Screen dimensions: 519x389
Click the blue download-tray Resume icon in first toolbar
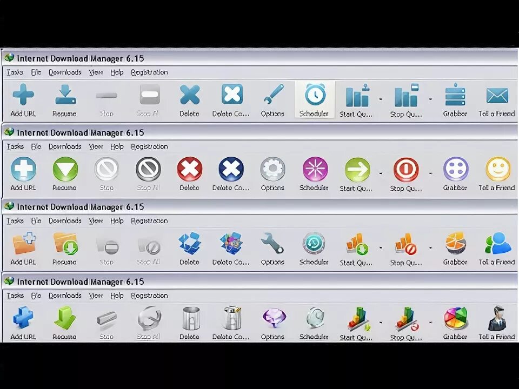pyautogui.click(x=65, y=95)
